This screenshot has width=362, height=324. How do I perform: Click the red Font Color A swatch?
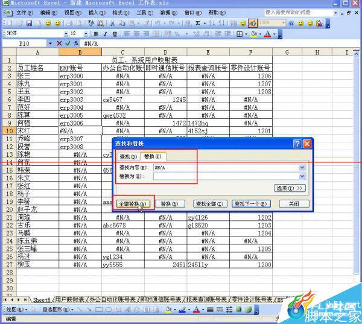268,34
